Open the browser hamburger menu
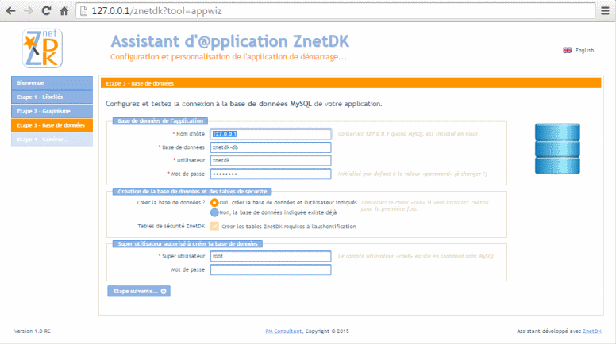 tap(605, 10)
